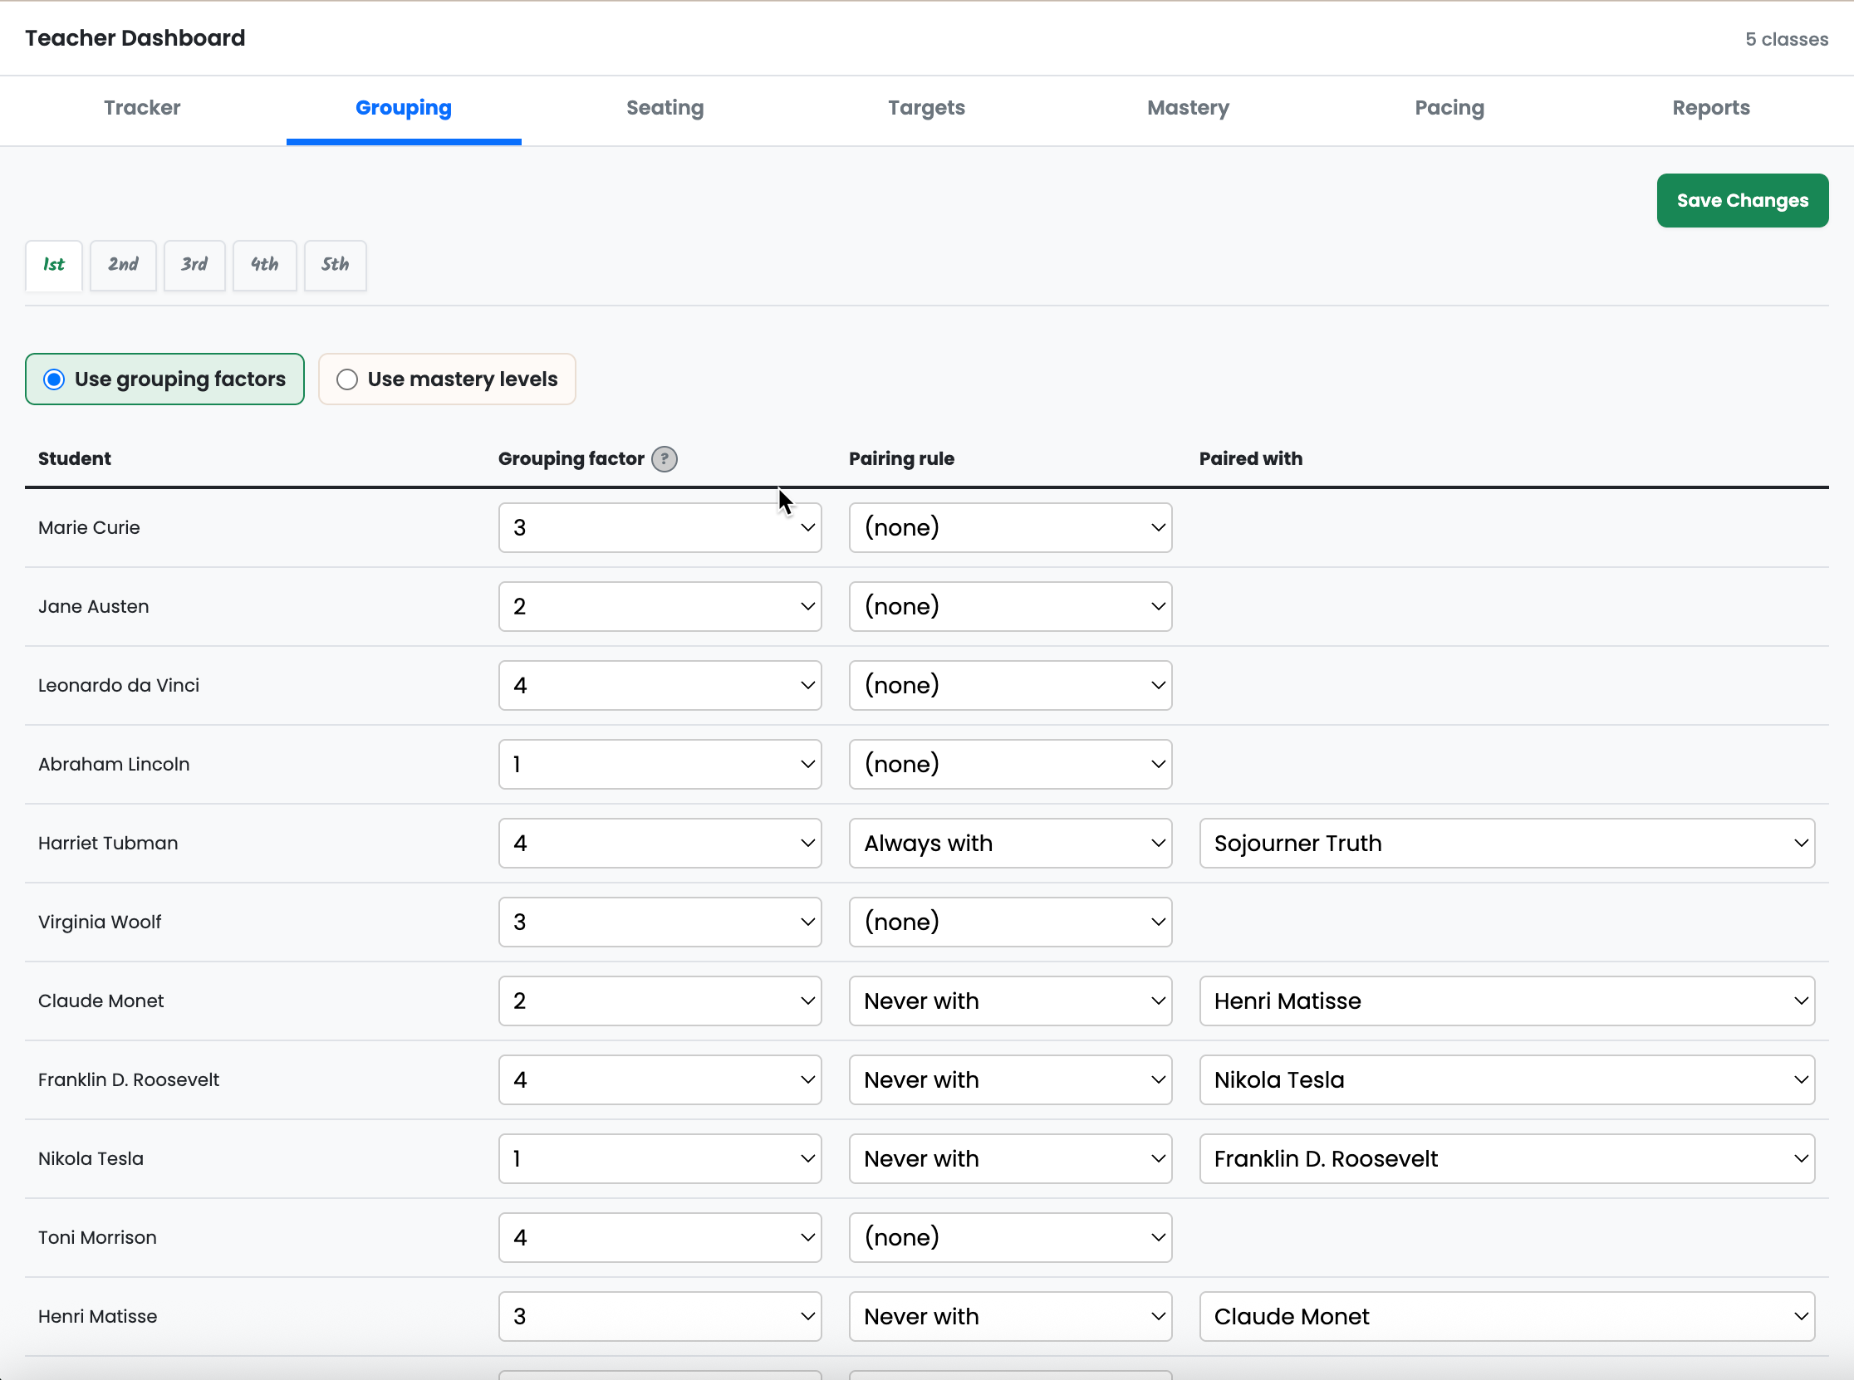Select the 5th class period
1854x1380 pixels.
(x=335, y=265)
